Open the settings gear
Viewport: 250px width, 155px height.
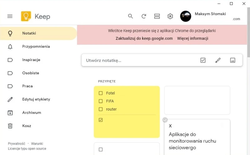coord(170,16)
